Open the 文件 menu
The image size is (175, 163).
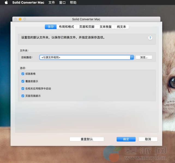click(52, 3)
